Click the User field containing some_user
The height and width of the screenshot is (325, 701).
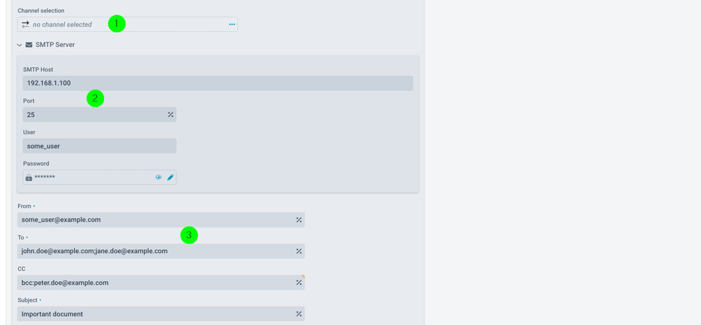[x=100, y=146]
